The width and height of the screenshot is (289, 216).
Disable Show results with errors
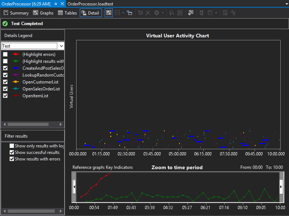[12, 159]
